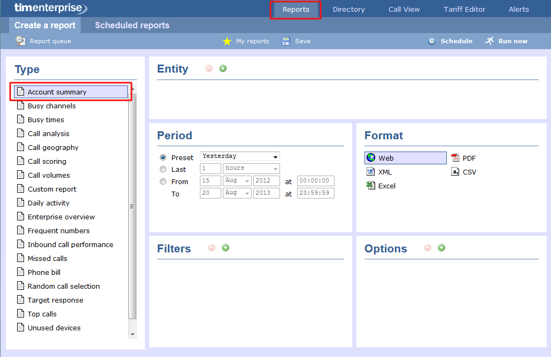Screen dimensions: 551x357
Task: Open the Yesterday preset dropdown
Action: tap(239, 156)
